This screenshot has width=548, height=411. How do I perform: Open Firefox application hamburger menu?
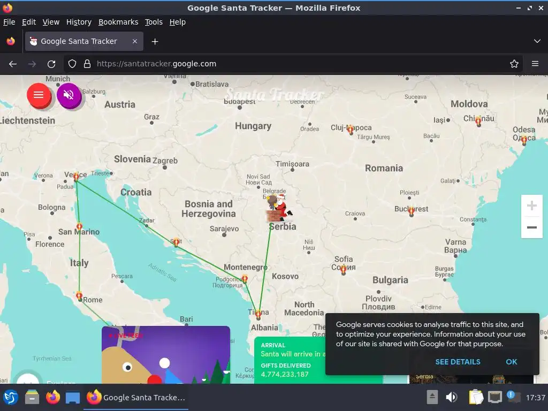[x=535, y=64]
